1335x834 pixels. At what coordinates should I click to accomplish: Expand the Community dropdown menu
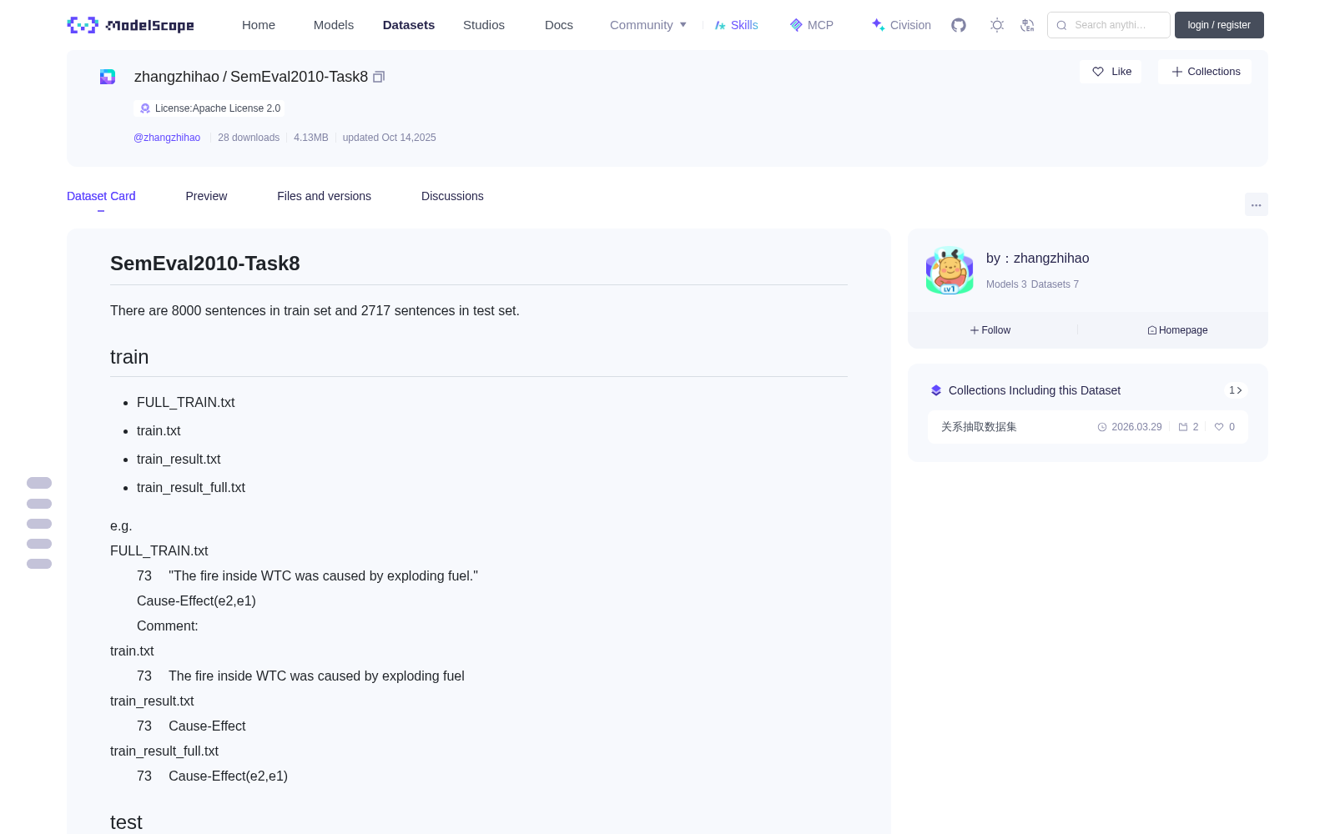pos(648,25)
